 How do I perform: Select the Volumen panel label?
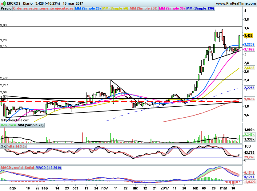9,125
